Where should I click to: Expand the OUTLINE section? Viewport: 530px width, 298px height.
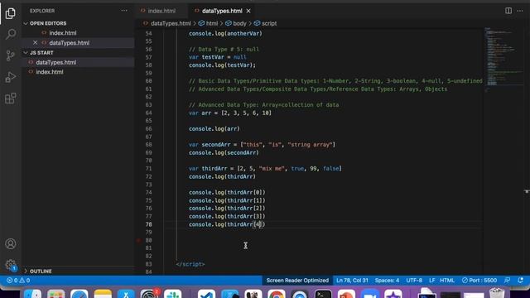click(x=41, y=272)
